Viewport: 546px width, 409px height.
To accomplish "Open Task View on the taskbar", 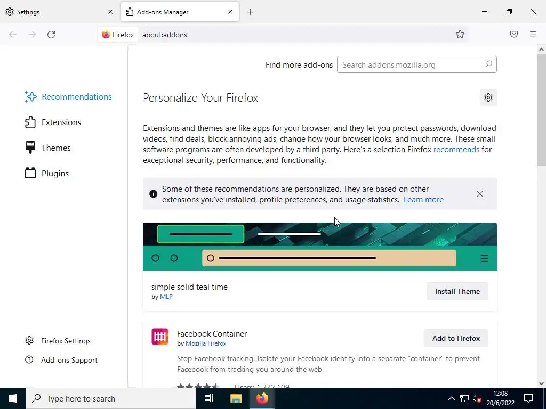I will click(209, 398).
